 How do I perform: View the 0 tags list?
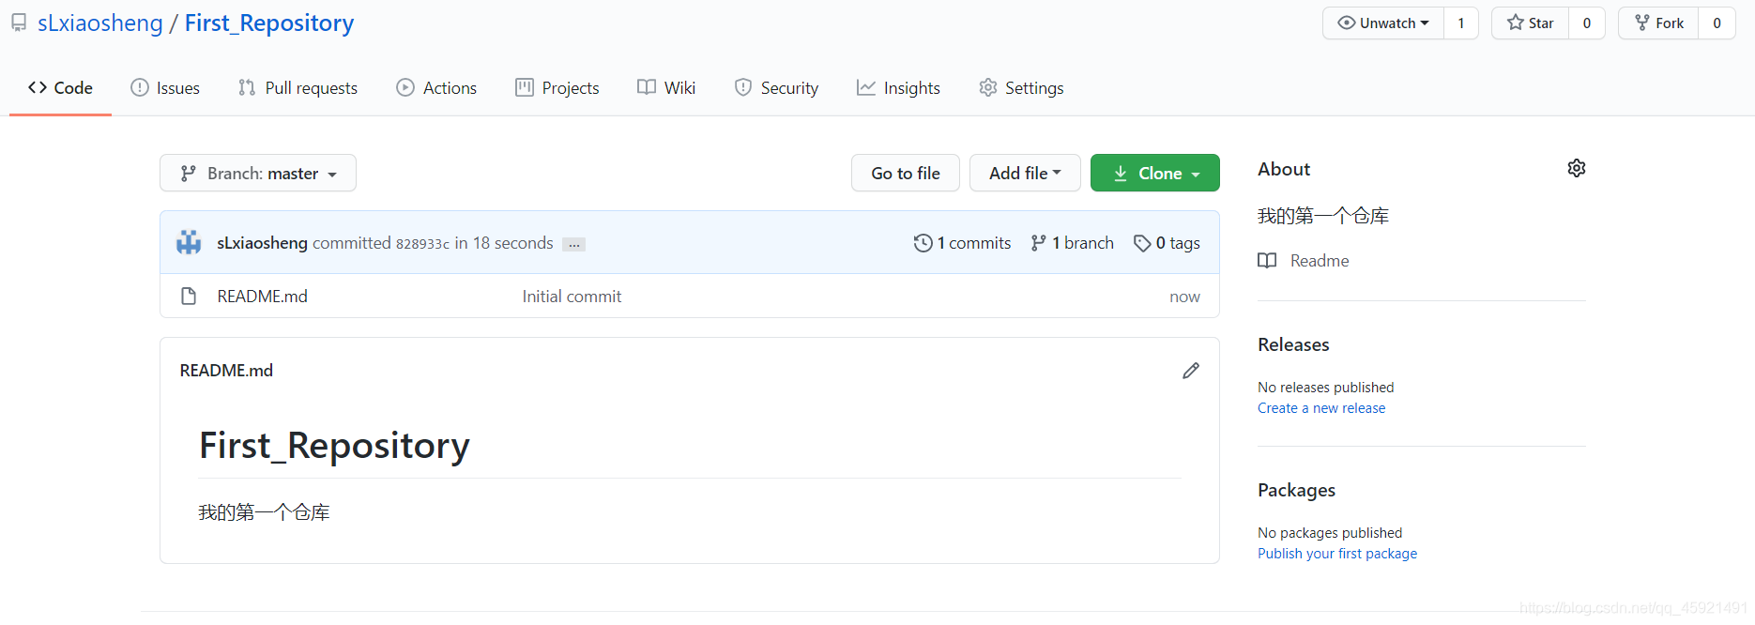click(x=1167, y=243)
